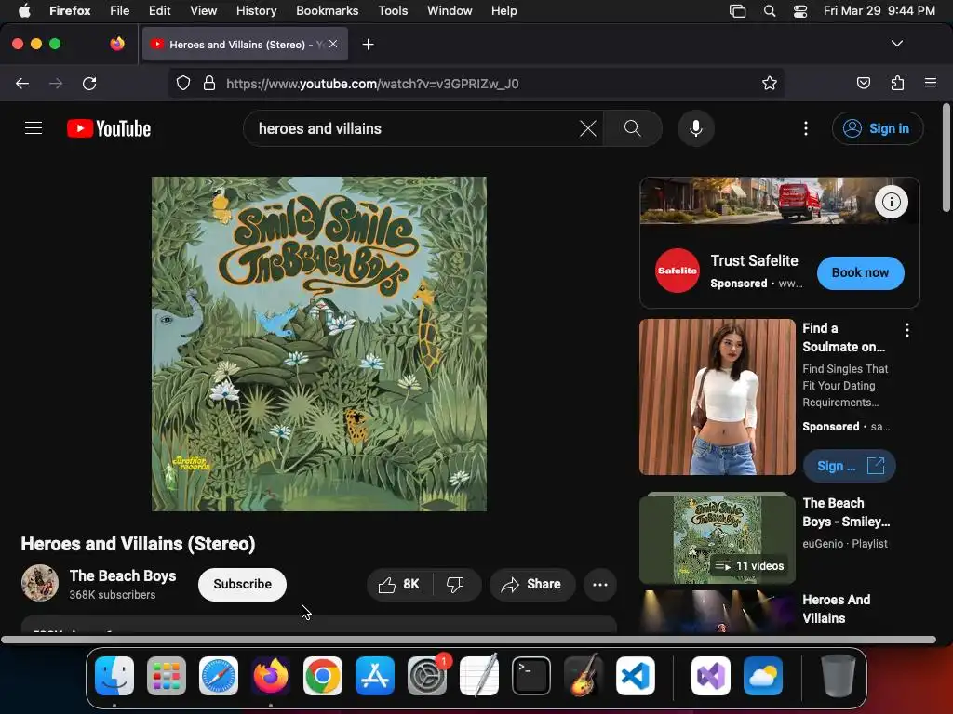Screen dimensions: 953x714
Task: Click the horizontal scrollbar at bottom
Action: point(468,640)
